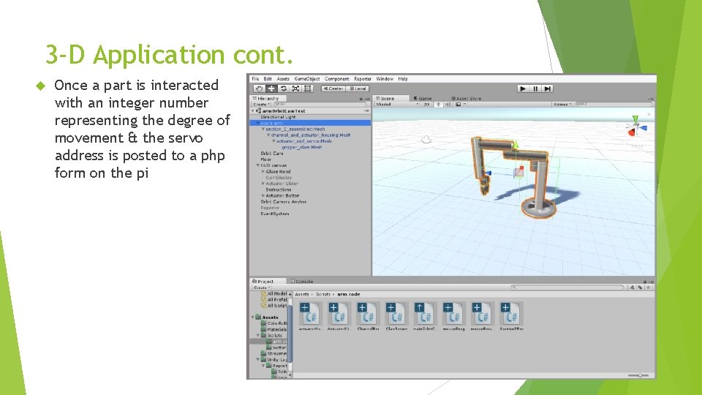The height and width of the screenshot is (395, 702).
Task: Select the Rotate tool in Unity toolbar
Action: (x=284, y=89)
